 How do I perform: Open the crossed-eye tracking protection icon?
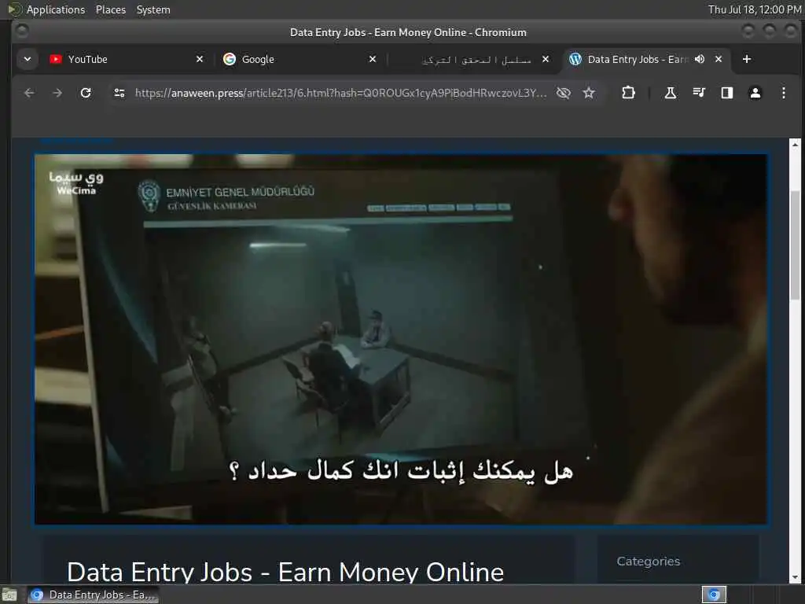tap(564, 93)
